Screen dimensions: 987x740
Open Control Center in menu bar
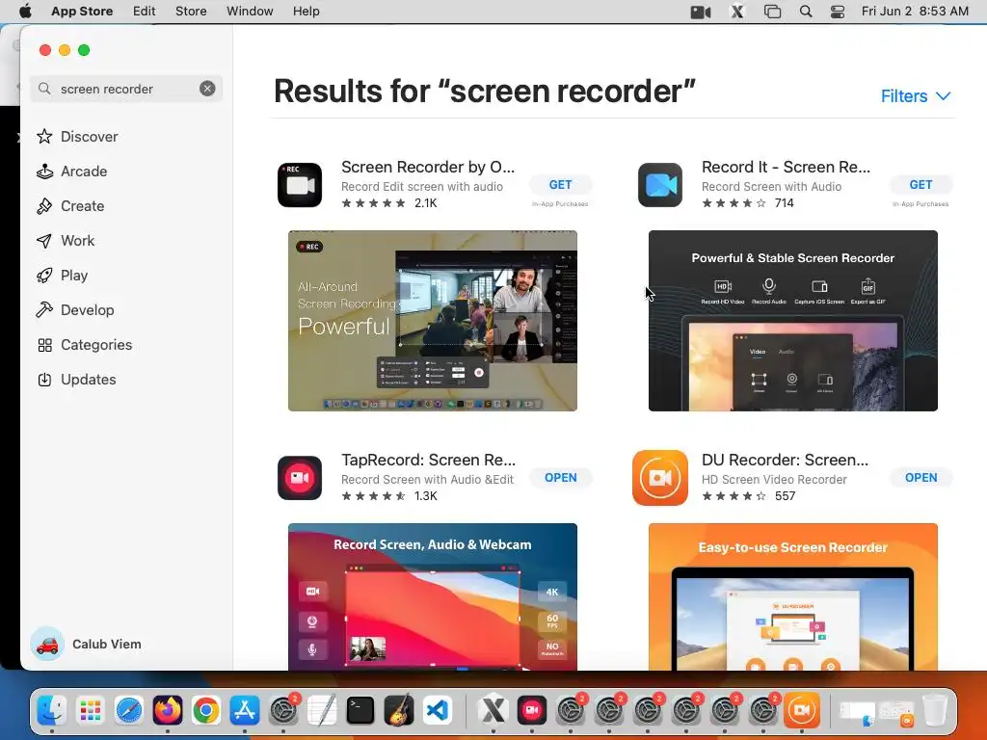point(838,12)
